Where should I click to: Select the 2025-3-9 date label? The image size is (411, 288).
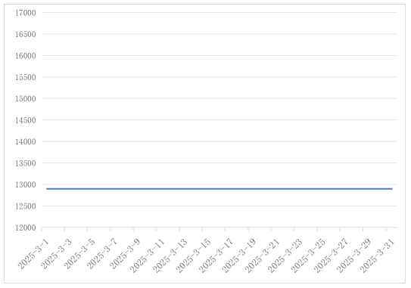click(126, 253)
